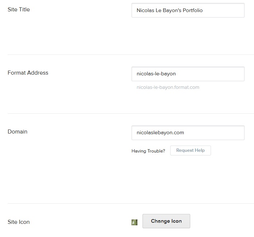This screenshot has height=237, width=254.
Task: Click the "Domain" label
Action: click(x=17, y=131)
